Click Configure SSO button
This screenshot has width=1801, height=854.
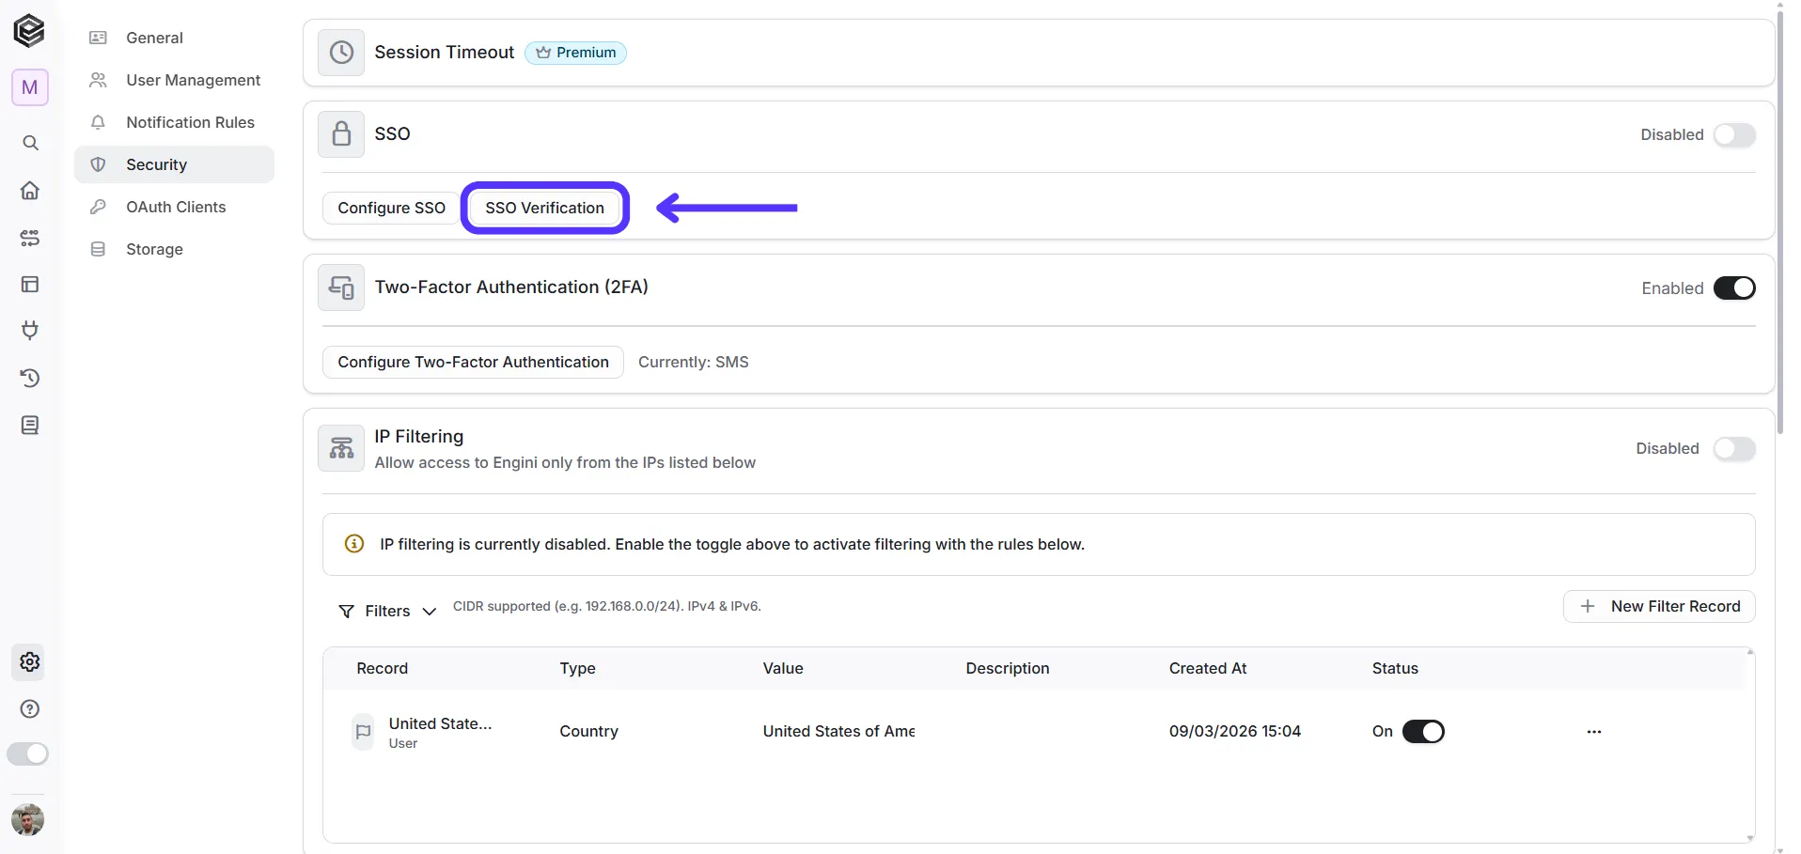coord(391,208)
